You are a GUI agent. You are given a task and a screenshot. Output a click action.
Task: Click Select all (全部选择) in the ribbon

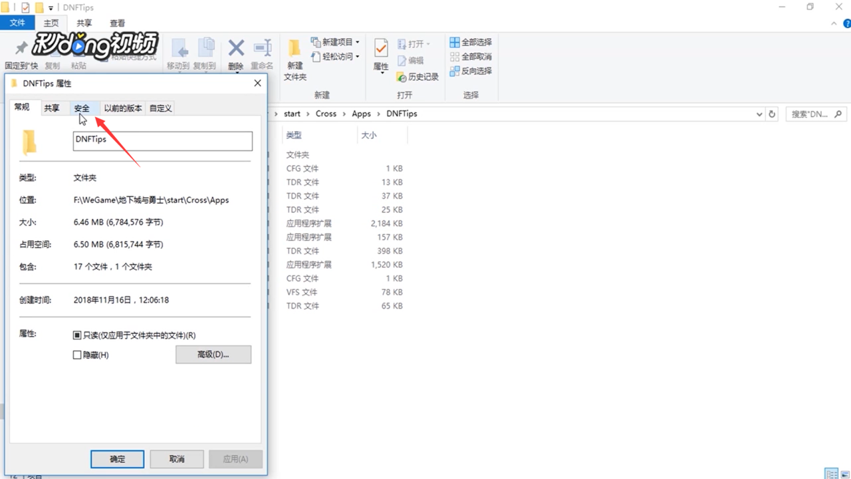click(471, 42)
